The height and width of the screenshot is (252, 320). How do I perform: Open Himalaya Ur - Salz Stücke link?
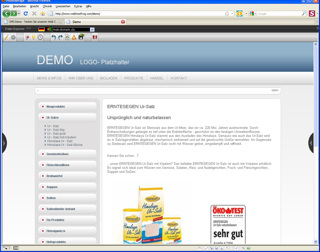coord(65,145)
